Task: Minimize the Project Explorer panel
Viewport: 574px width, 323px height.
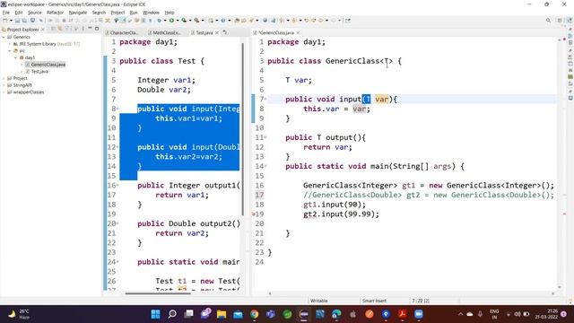Action: click(90, 28)
